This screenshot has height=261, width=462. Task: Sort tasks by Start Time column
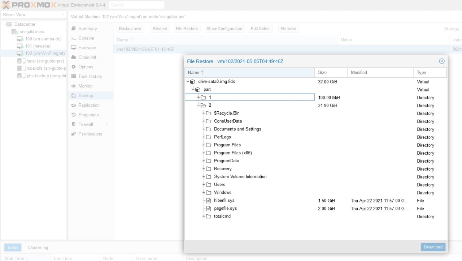pos(25,258)
